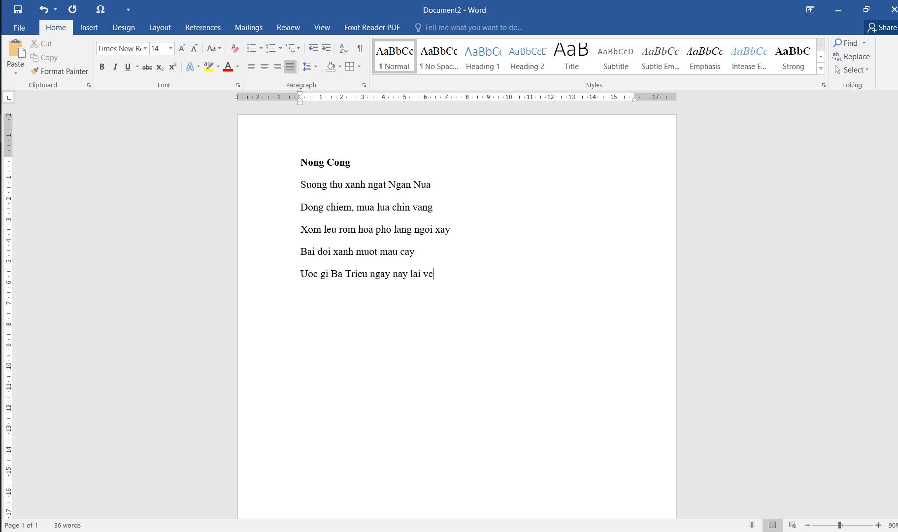
Task: Open the font name dropdown
Action: (145, 48)
